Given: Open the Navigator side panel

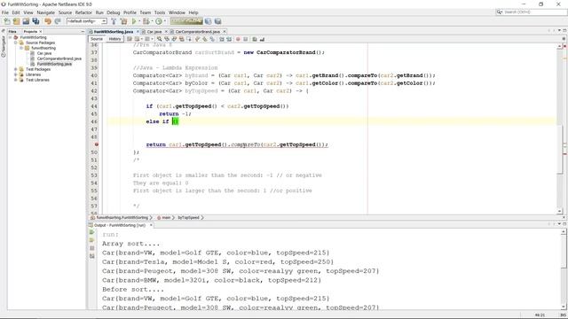Looking at the screenshot, I should tap(4, 46).
